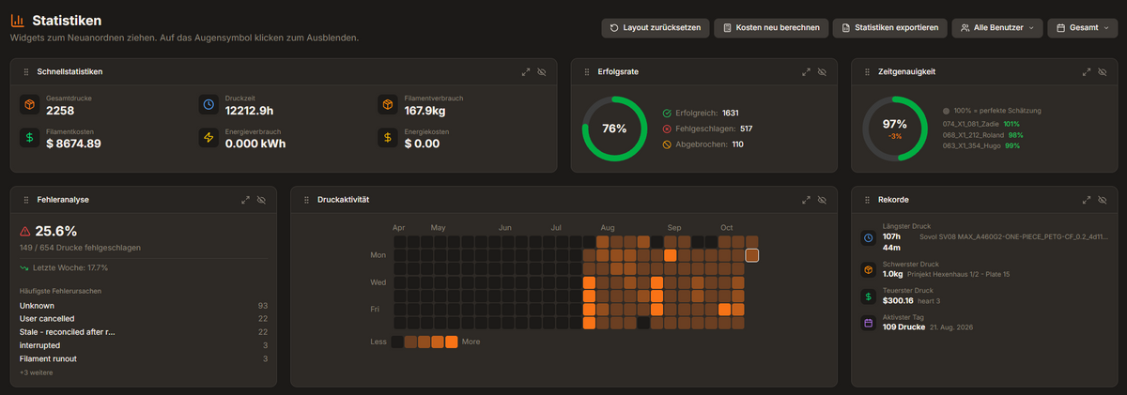This screenshot has width=1127, height=395.
Task: Click Kosten neu berechnen button
Action: 771,28
